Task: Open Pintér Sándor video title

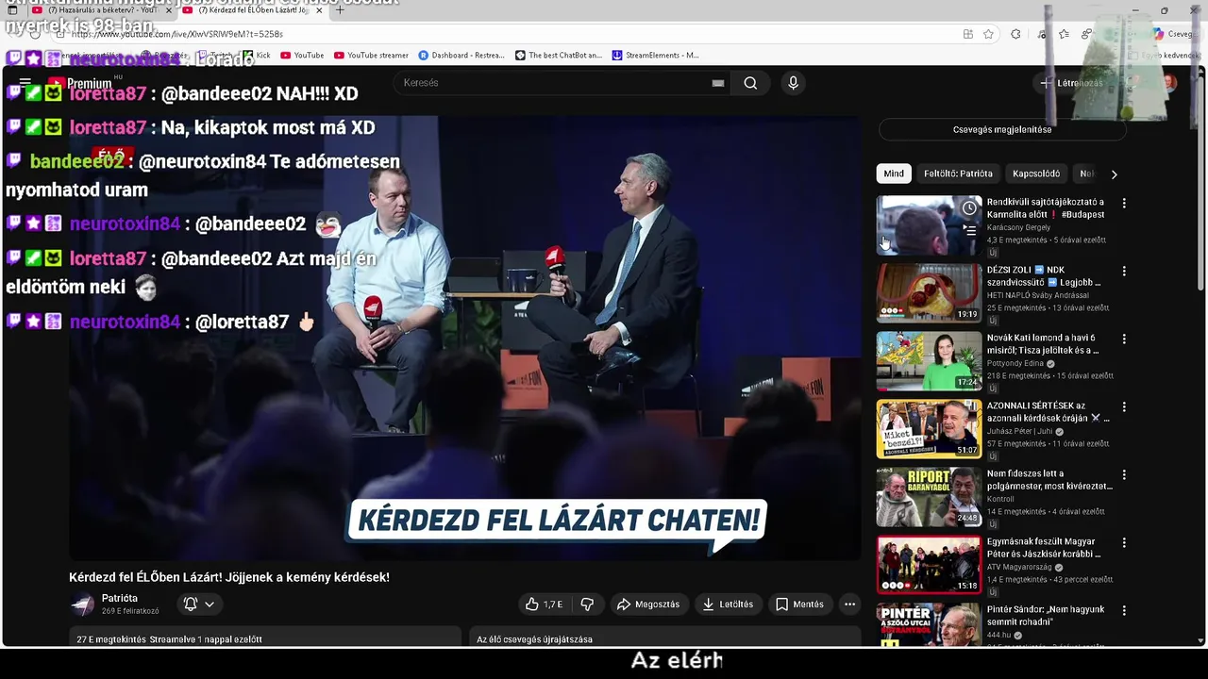Action: coord(1046,616)
